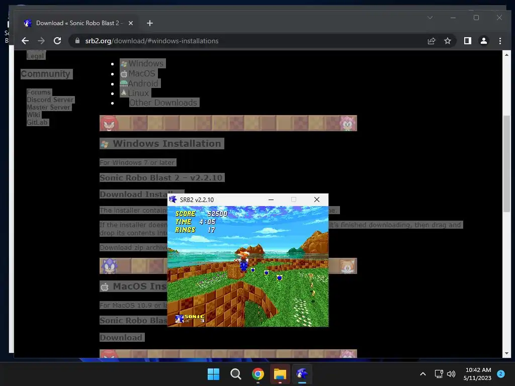The width and height of the screenshot is (515, 386).
Task: Click the forward navigation arrow
Action: [41, 41]
